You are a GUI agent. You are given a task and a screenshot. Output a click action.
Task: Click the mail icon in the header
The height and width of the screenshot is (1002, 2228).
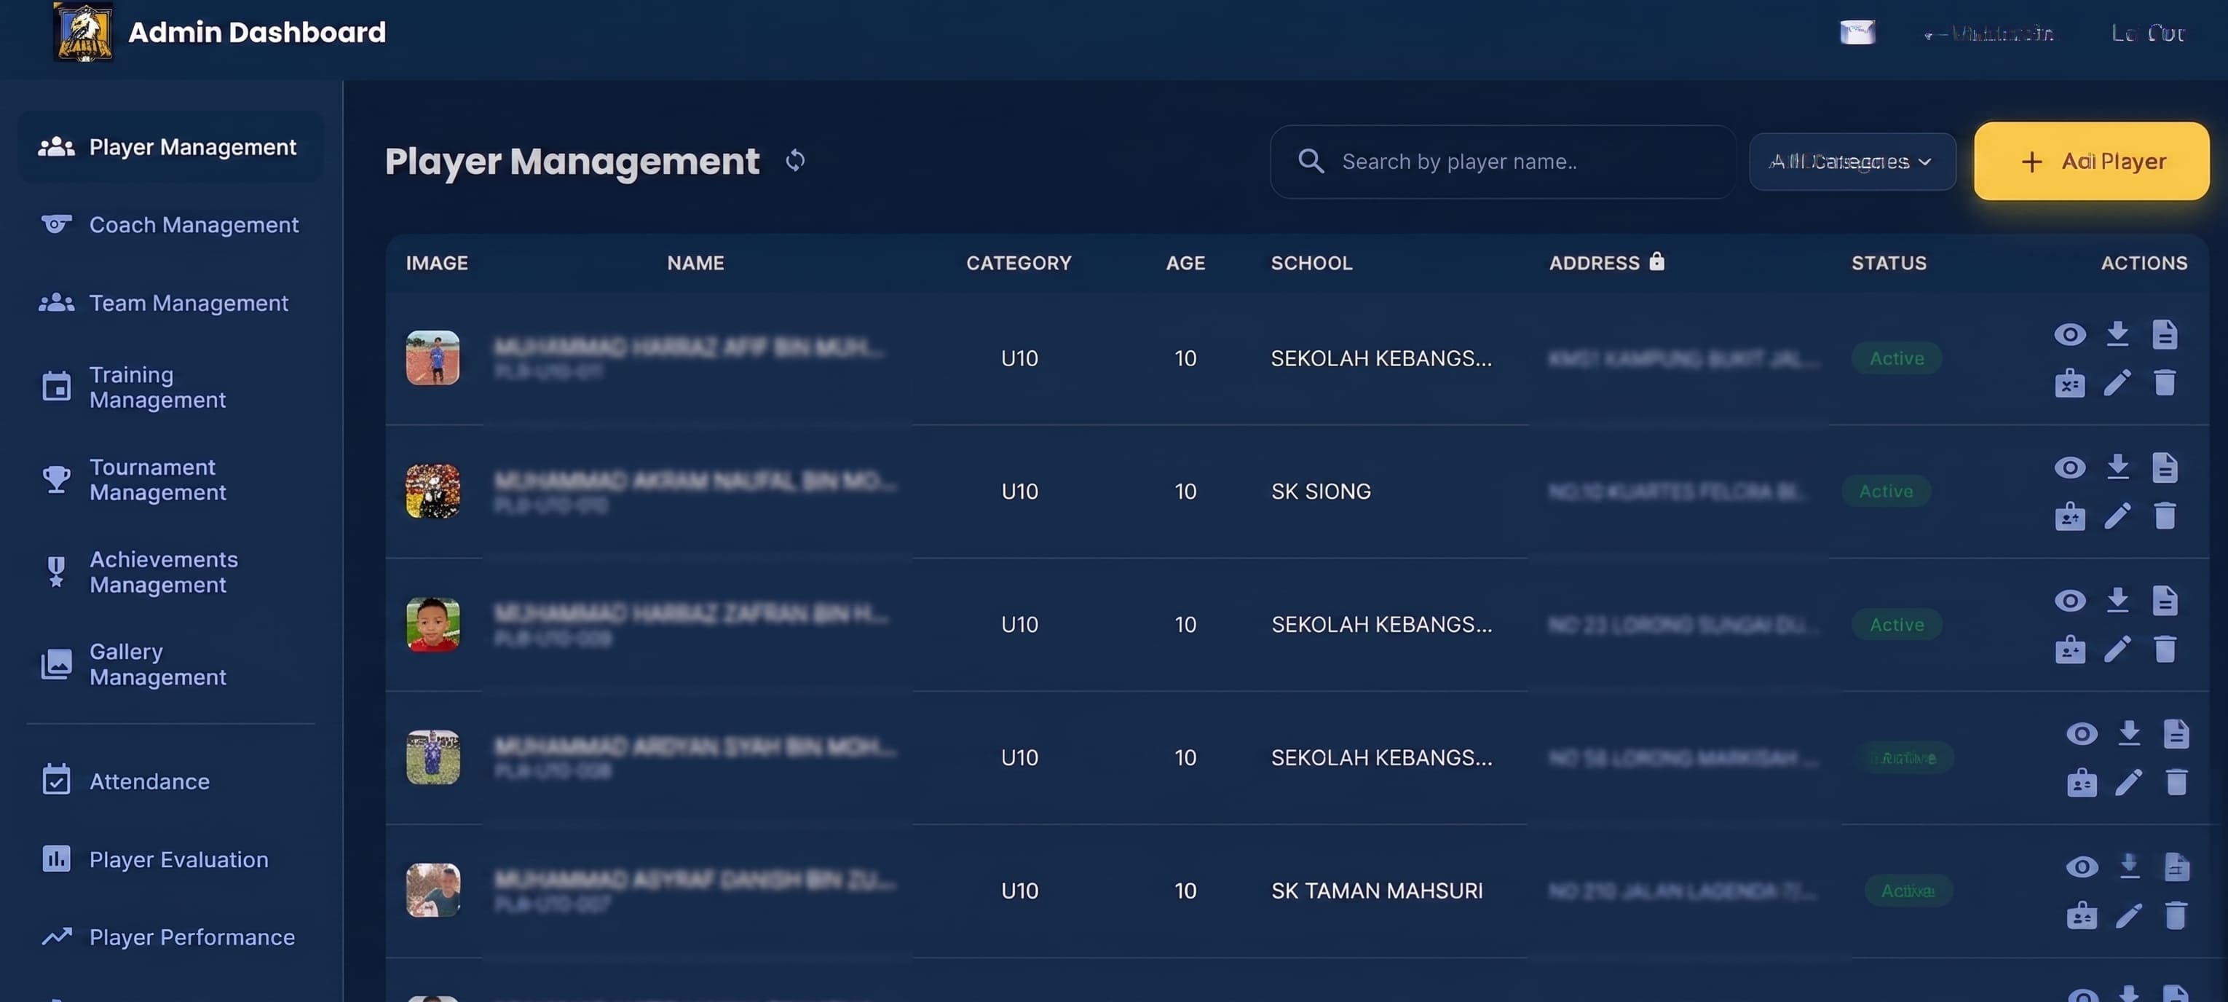coord(1857,33)
